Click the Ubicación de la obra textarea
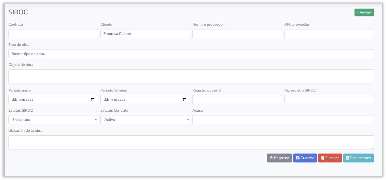This screenshot has height=180, width=386. click(x=191, y=142)
